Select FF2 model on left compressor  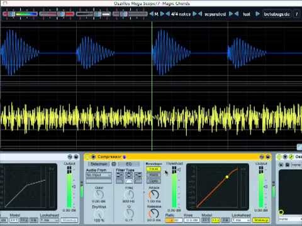[24, 220]
